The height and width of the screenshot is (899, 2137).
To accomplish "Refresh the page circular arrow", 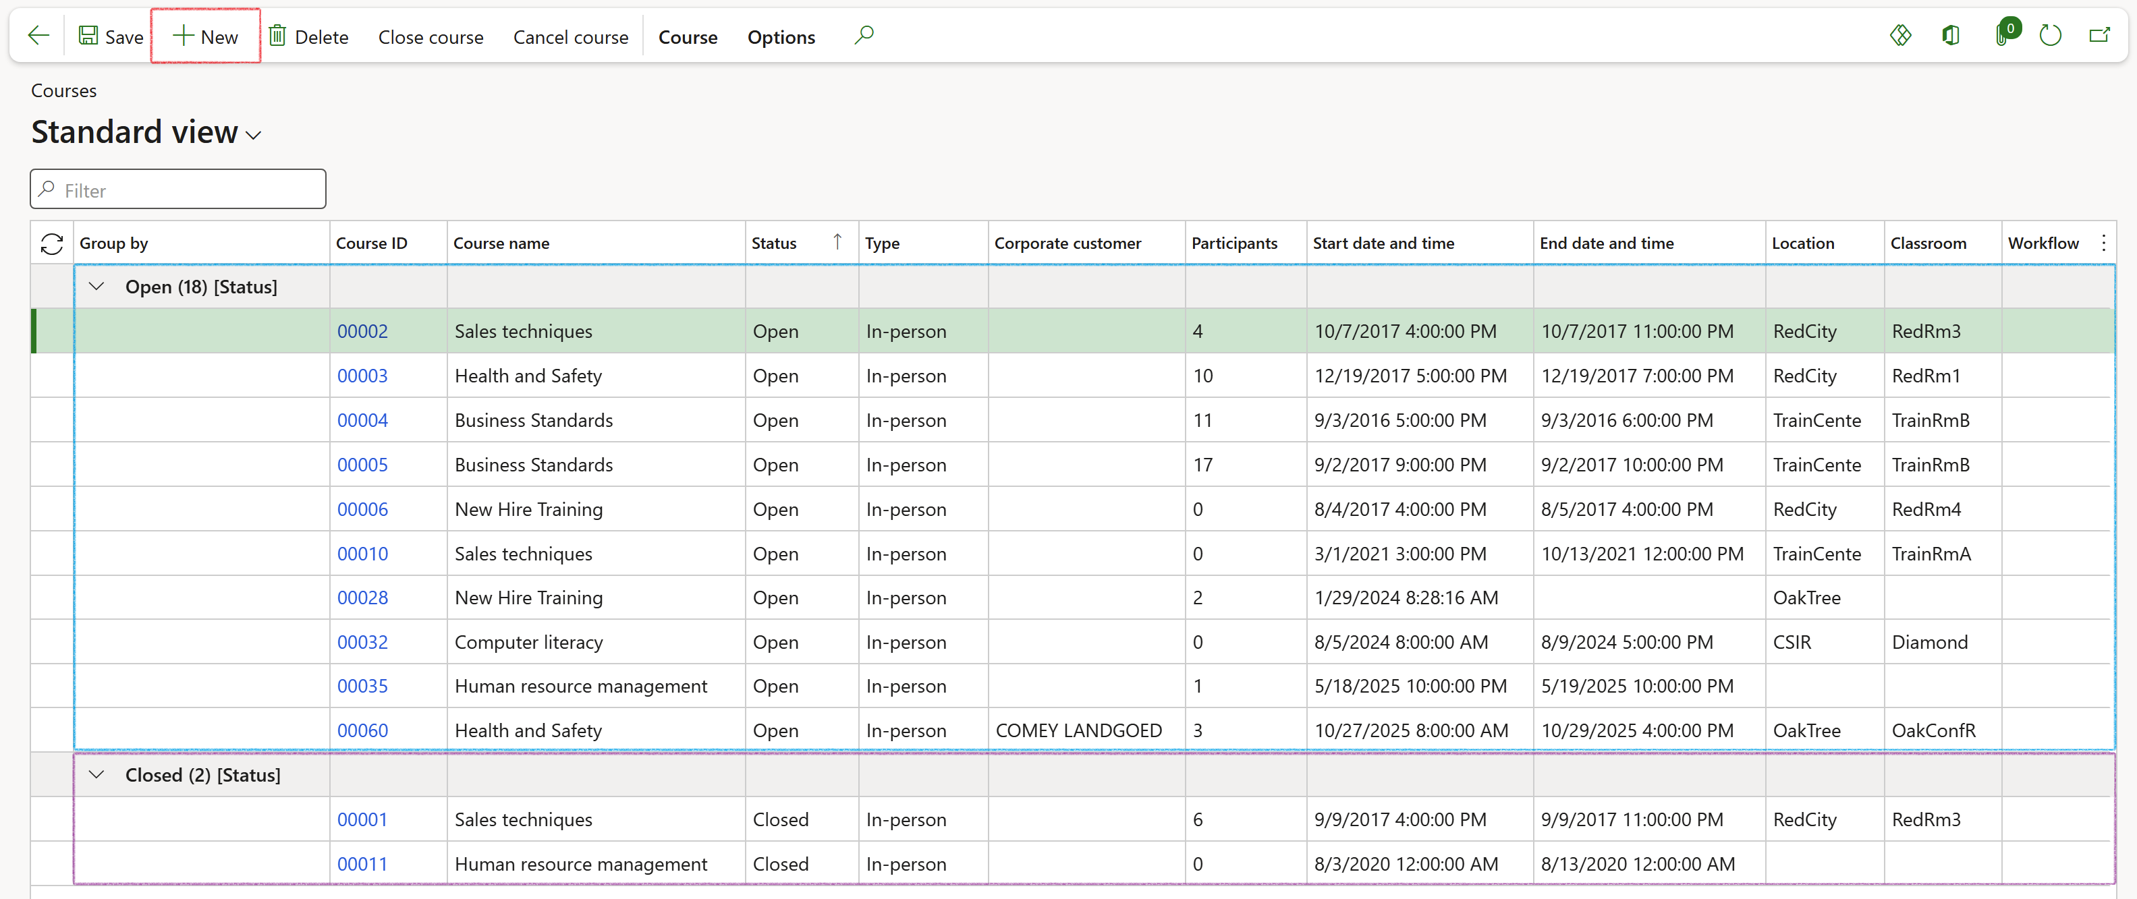I will [2050, 36].
